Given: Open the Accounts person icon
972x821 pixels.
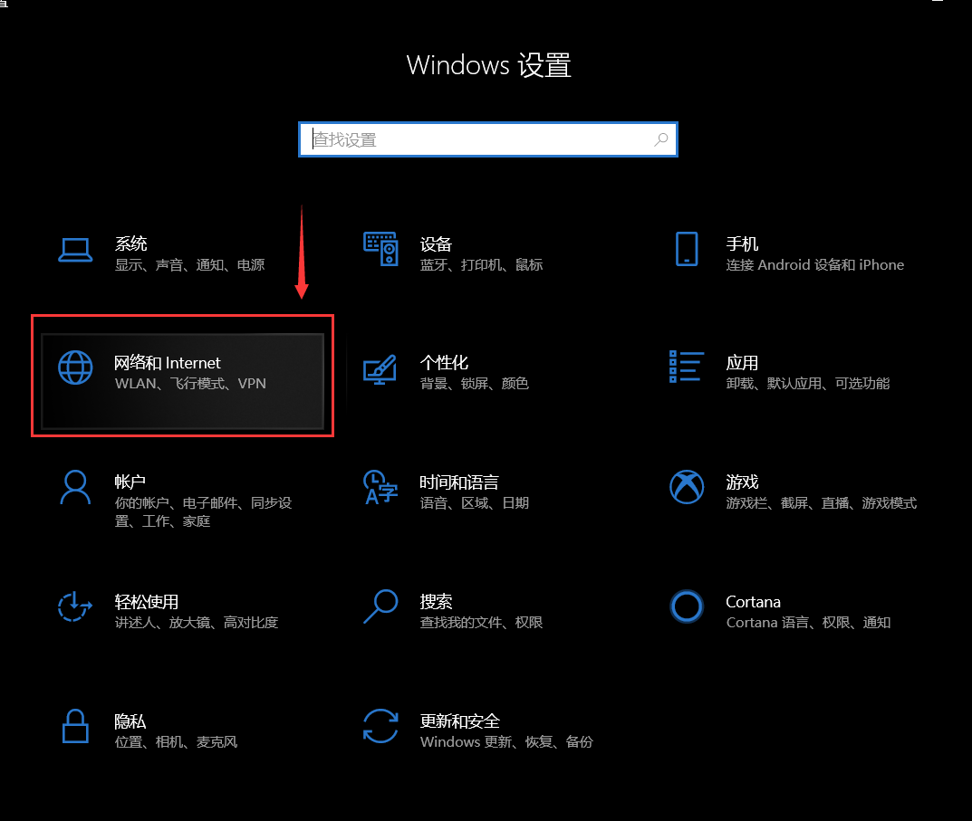Looking at the screenshot, I should click(75, 488).
